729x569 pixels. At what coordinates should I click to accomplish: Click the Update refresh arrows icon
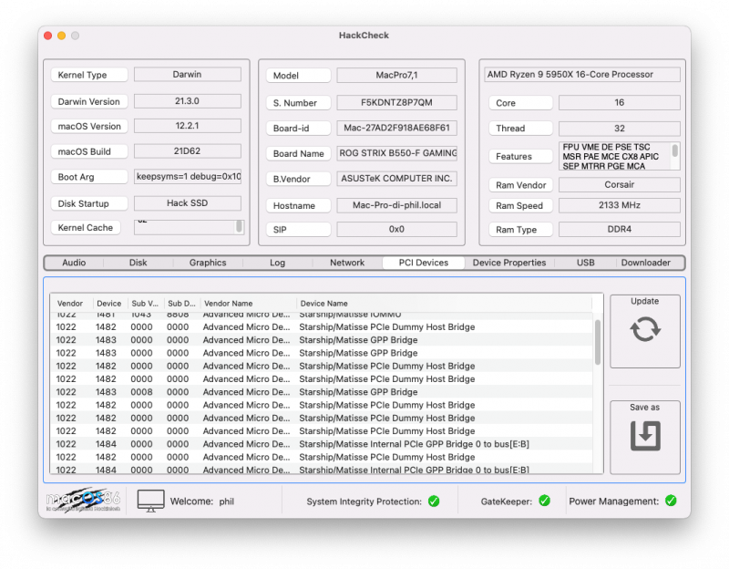click(x=644, y=329)
